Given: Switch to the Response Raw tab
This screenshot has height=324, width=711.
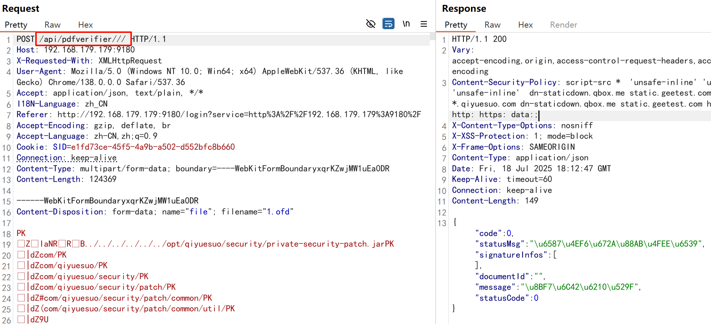Looking at the screenshot, I should 492,25.
